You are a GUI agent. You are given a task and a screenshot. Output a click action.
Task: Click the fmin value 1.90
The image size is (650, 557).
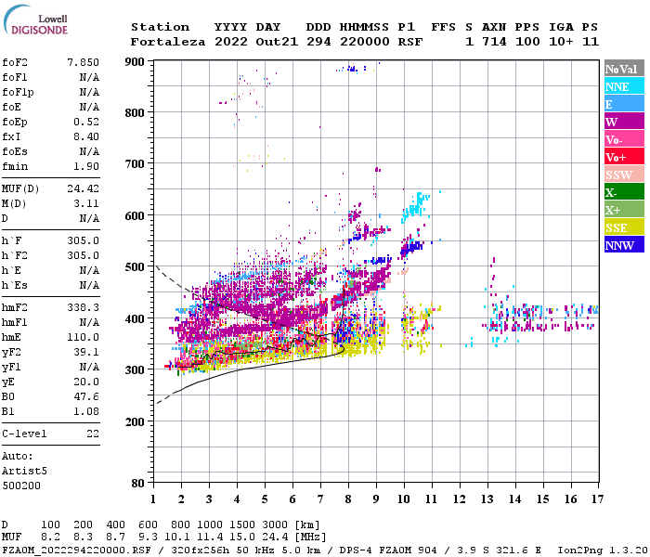point(86,166)
